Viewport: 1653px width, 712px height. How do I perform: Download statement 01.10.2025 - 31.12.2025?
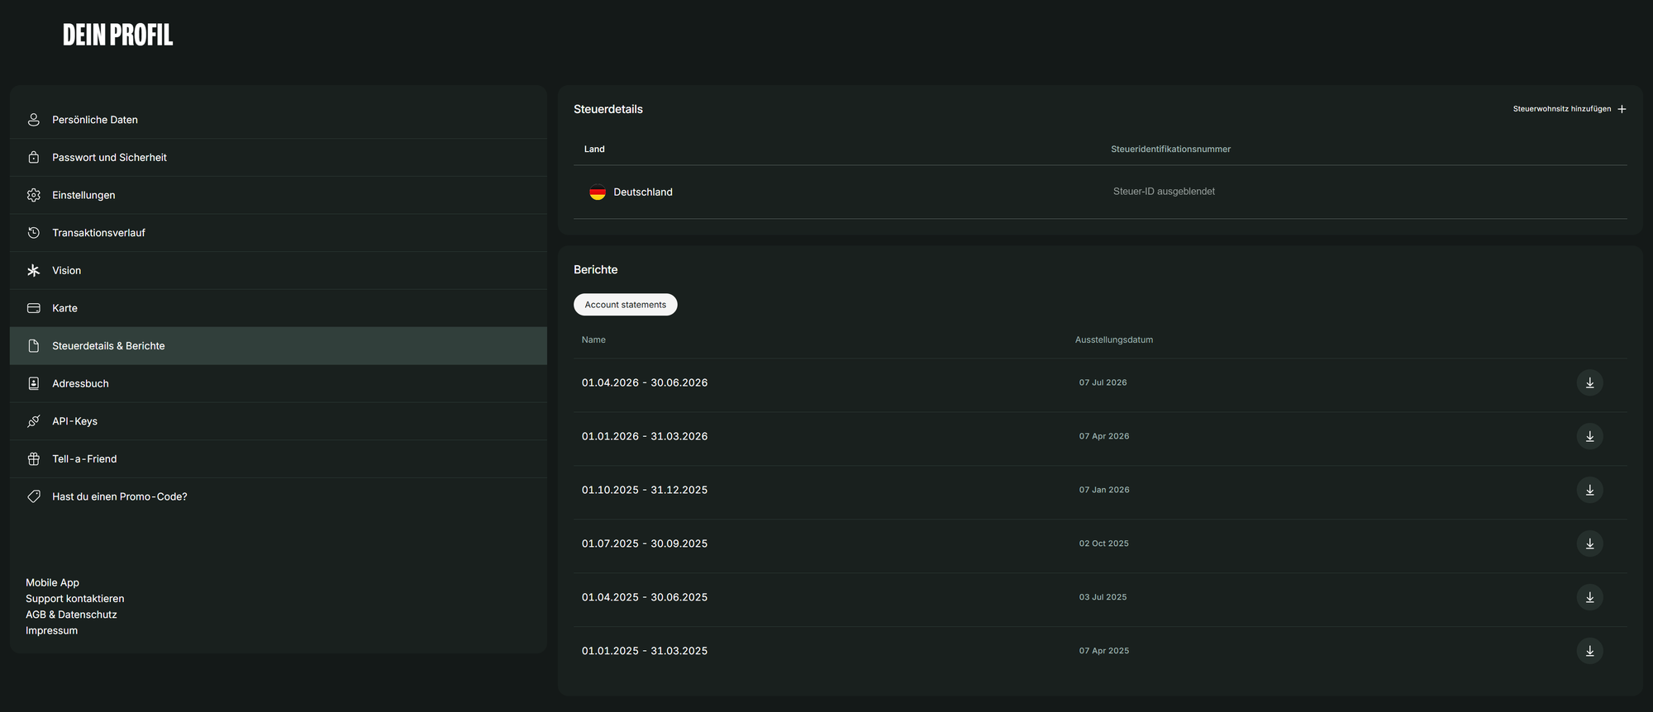click(x=1589, y=490)
